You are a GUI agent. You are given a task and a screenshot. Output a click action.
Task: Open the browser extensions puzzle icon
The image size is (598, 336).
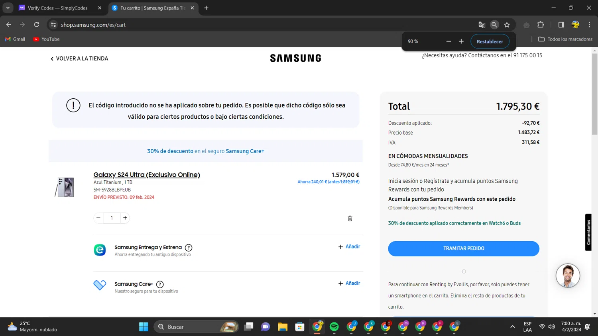click(x=541, y=25)
